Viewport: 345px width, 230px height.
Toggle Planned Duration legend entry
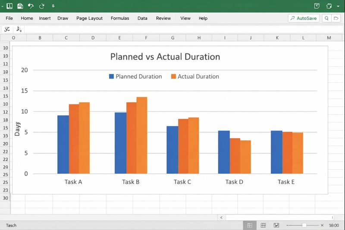click(x=135, y=76)
